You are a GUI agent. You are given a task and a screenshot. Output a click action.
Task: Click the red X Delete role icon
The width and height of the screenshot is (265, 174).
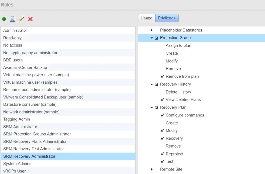(x=30, y=19)
